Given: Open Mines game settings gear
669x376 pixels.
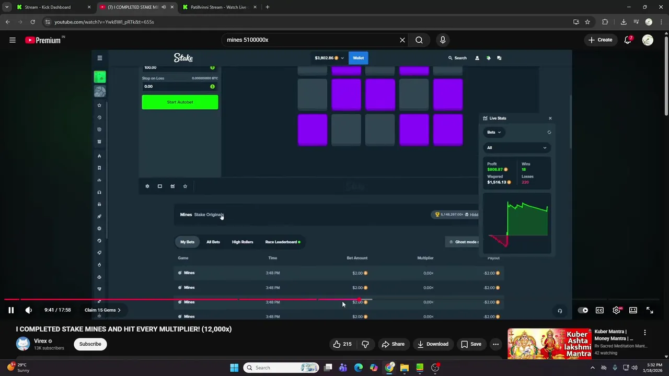Looking at the screenshot, I should tap(147, 186).
